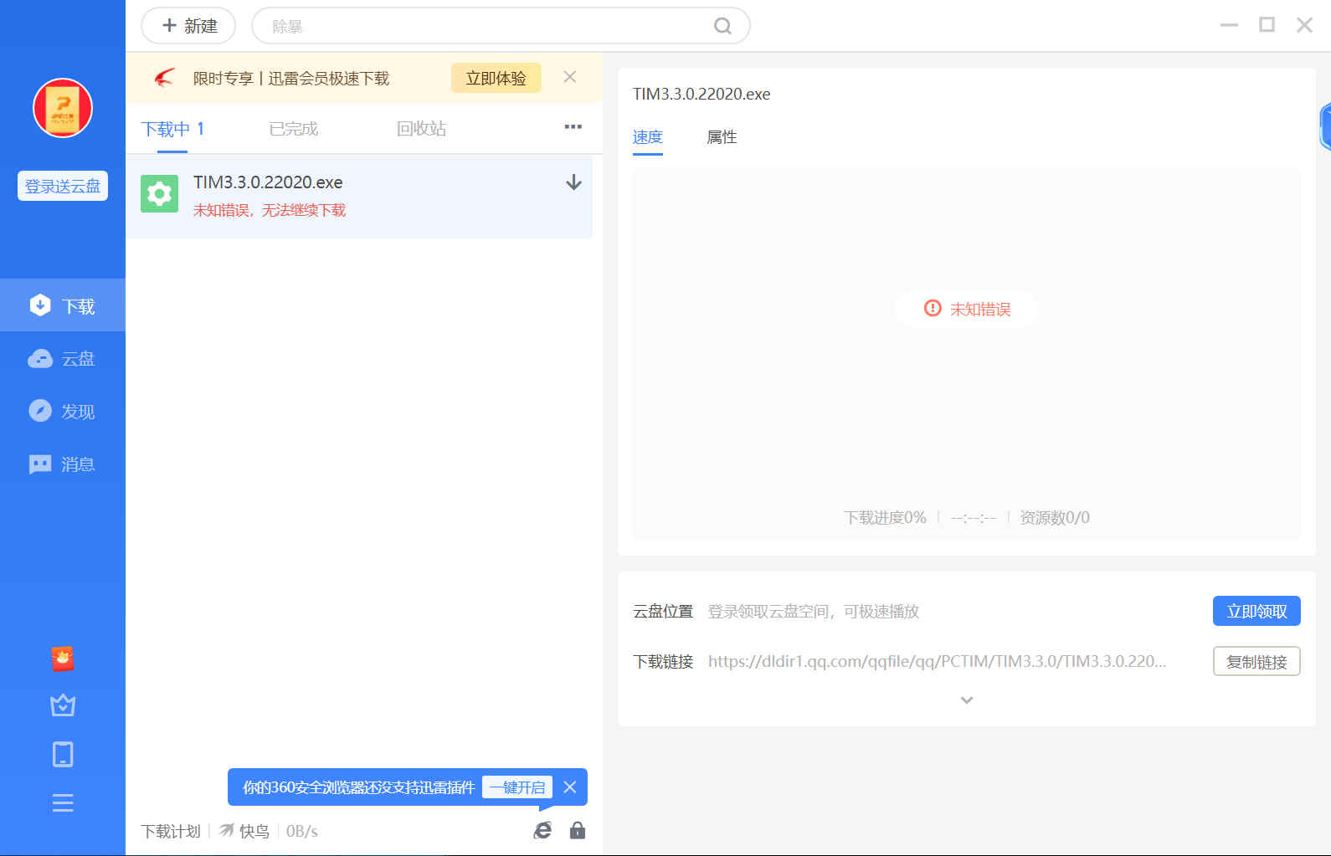Open the 云盘 section in sidebar

[63, 359]
